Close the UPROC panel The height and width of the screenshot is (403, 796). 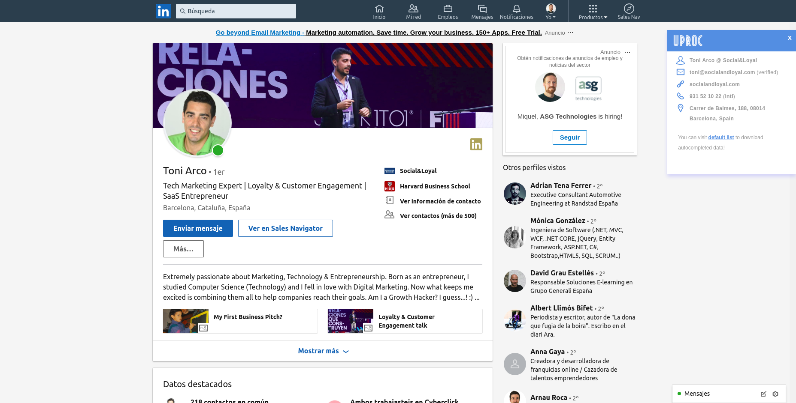coord(790,38)
